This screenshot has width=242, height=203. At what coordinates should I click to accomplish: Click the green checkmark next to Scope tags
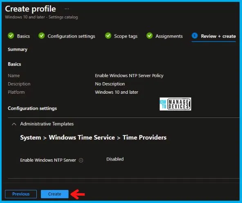(108, 36)
